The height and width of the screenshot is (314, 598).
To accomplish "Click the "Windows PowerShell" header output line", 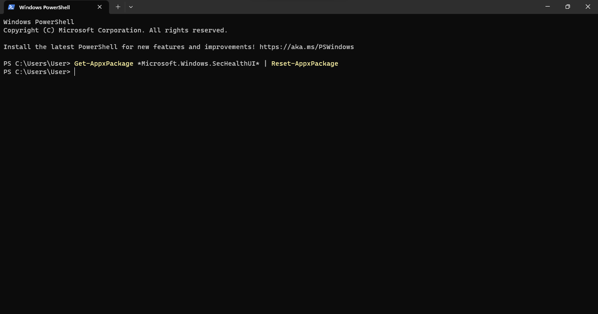I will coord(39,22).
